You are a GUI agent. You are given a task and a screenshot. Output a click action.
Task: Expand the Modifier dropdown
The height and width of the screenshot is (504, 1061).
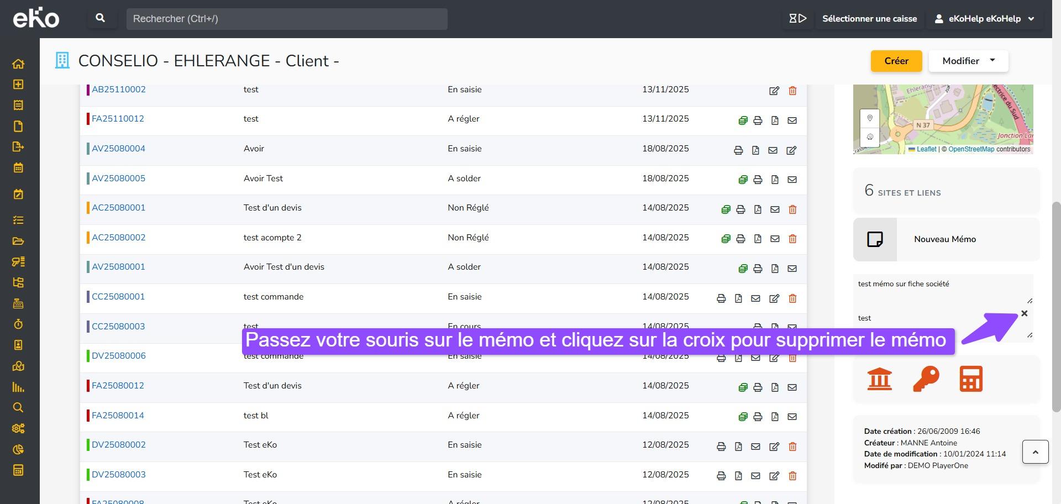pos(968,61)
